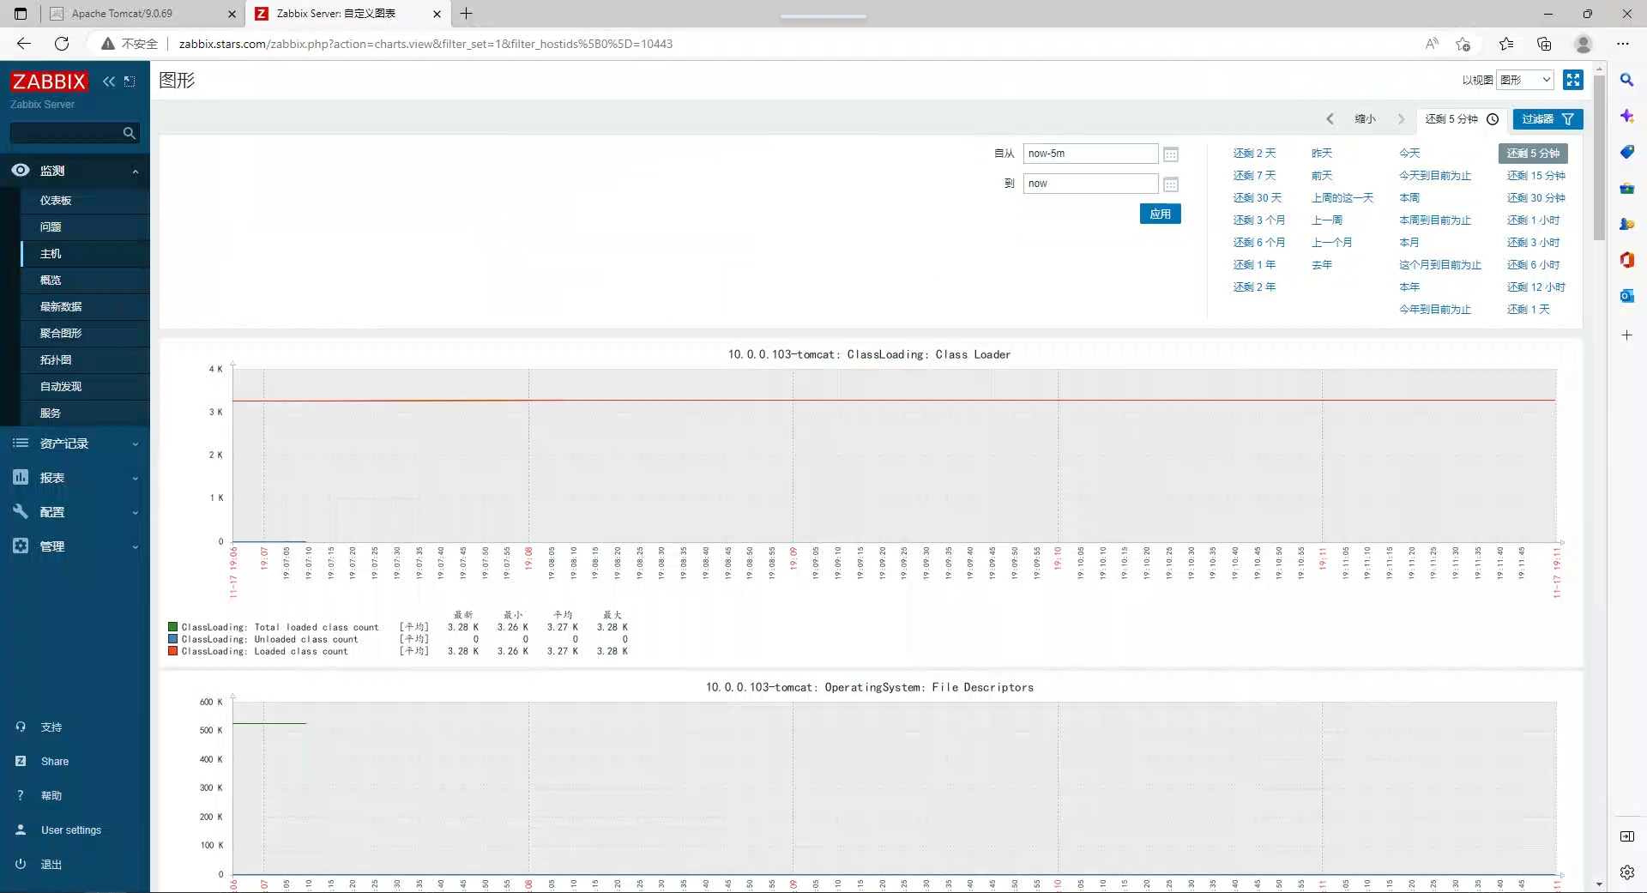Click the Share Z icon
Image resolution: width=1647 pixels, height=893 pixels.
pos(21,761)
